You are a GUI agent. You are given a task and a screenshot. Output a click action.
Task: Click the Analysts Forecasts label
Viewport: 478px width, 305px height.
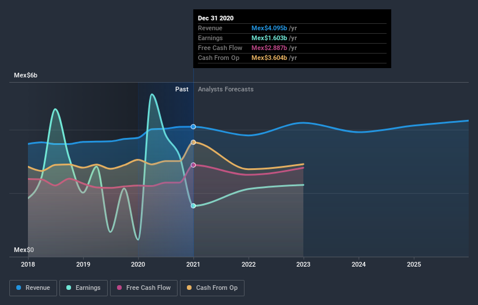225,89
